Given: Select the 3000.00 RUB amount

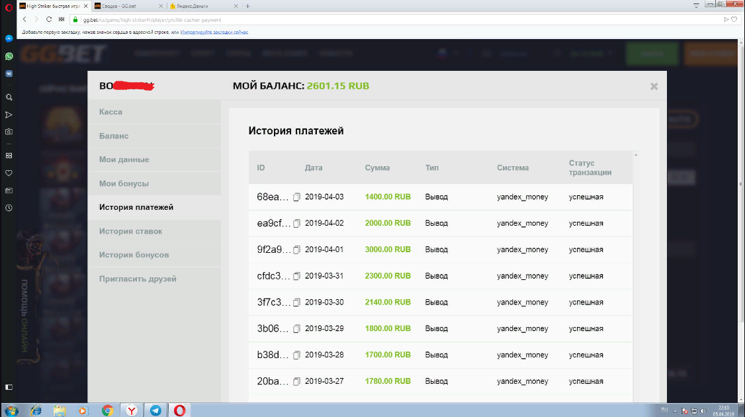Looking at the screenshot, I should [388, 250].
